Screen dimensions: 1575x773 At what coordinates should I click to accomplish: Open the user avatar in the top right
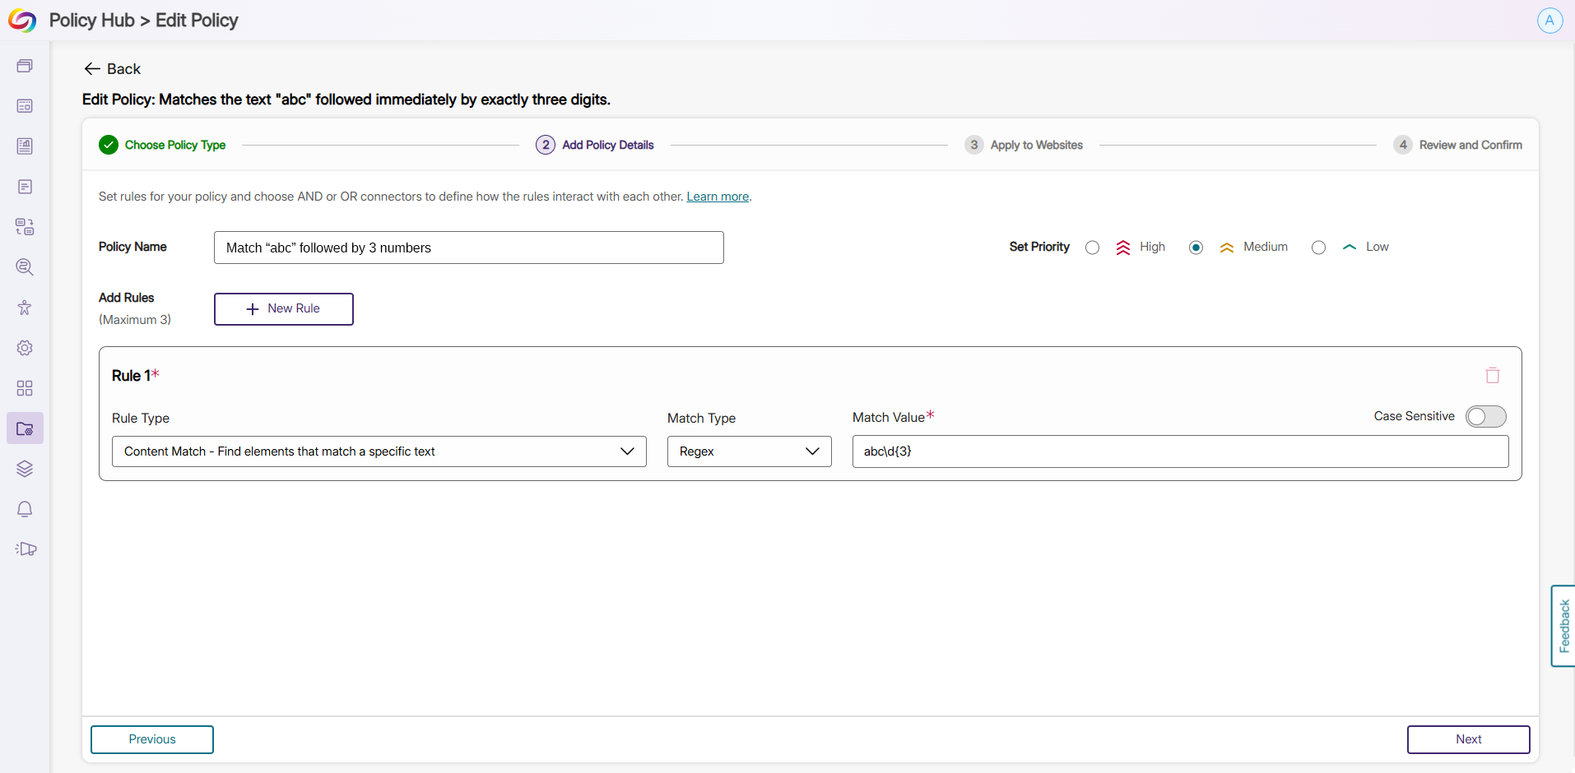1549,21
